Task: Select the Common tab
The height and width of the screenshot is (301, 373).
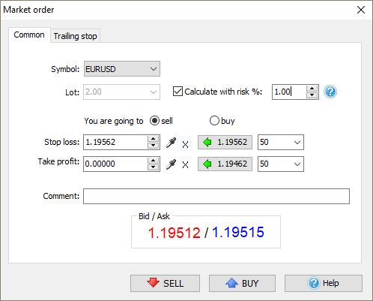Action: tap(29, 35)
